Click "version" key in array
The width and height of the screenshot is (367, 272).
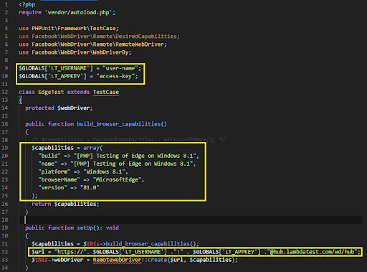click(52, 187)
